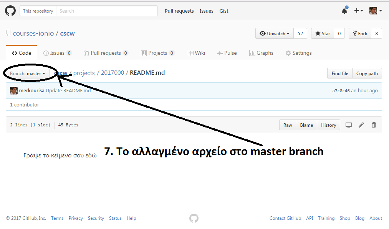Viewport: 389px width, 229px height.
Task: Click the footer GitHub logo
Action: point(194,218)
